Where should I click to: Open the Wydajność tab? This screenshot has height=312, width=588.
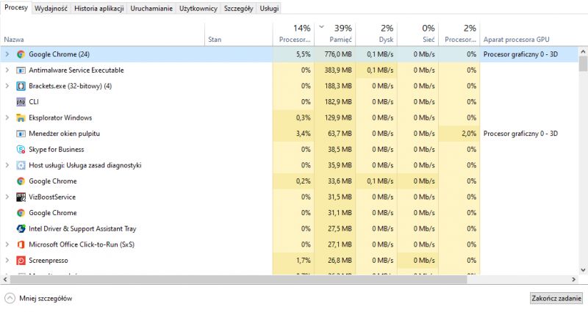[x=51, y=8]
